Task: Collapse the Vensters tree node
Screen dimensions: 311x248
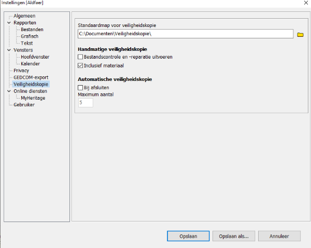Action: pos(9,50)
